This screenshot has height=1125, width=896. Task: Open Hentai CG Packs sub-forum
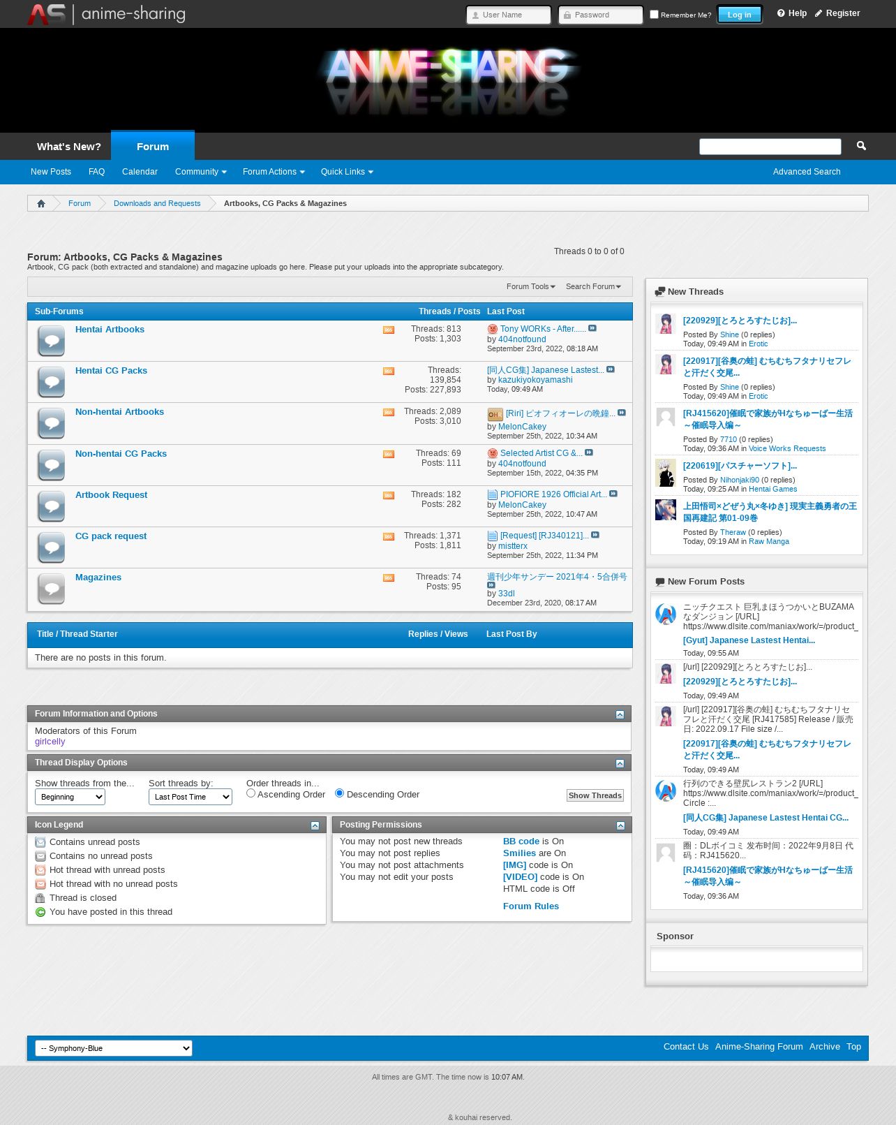click(111, 371)
